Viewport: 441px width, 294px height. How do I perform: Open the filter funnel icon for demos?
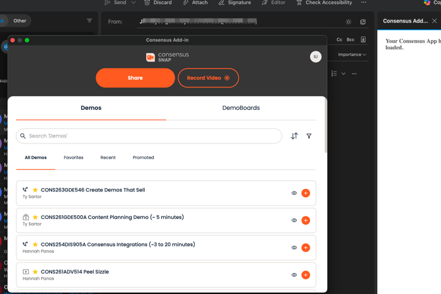(309, 136)
